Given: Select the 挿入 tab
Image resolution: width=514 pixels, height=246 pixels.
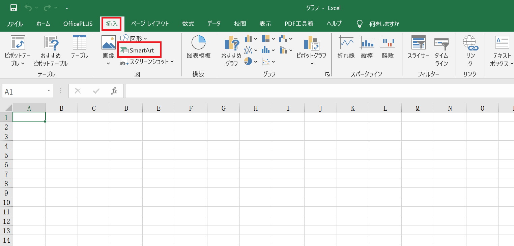Looking at the screenshot, I should pyautogui.click(x=112, y=24).
